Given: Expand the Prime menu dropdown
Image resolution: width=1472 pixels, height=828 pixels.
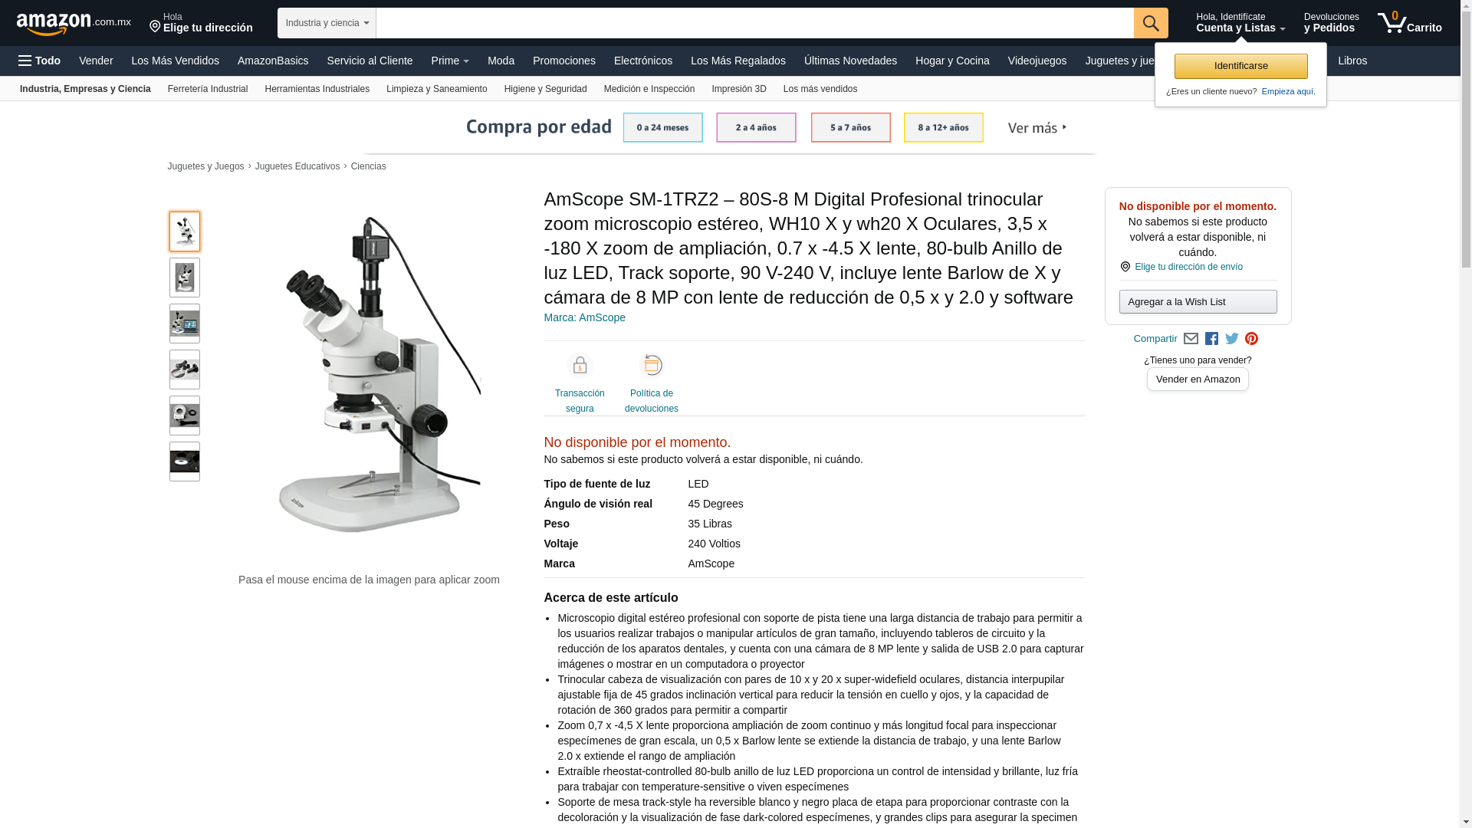Looking at the screenshot, I should click(x=450, y=61).
